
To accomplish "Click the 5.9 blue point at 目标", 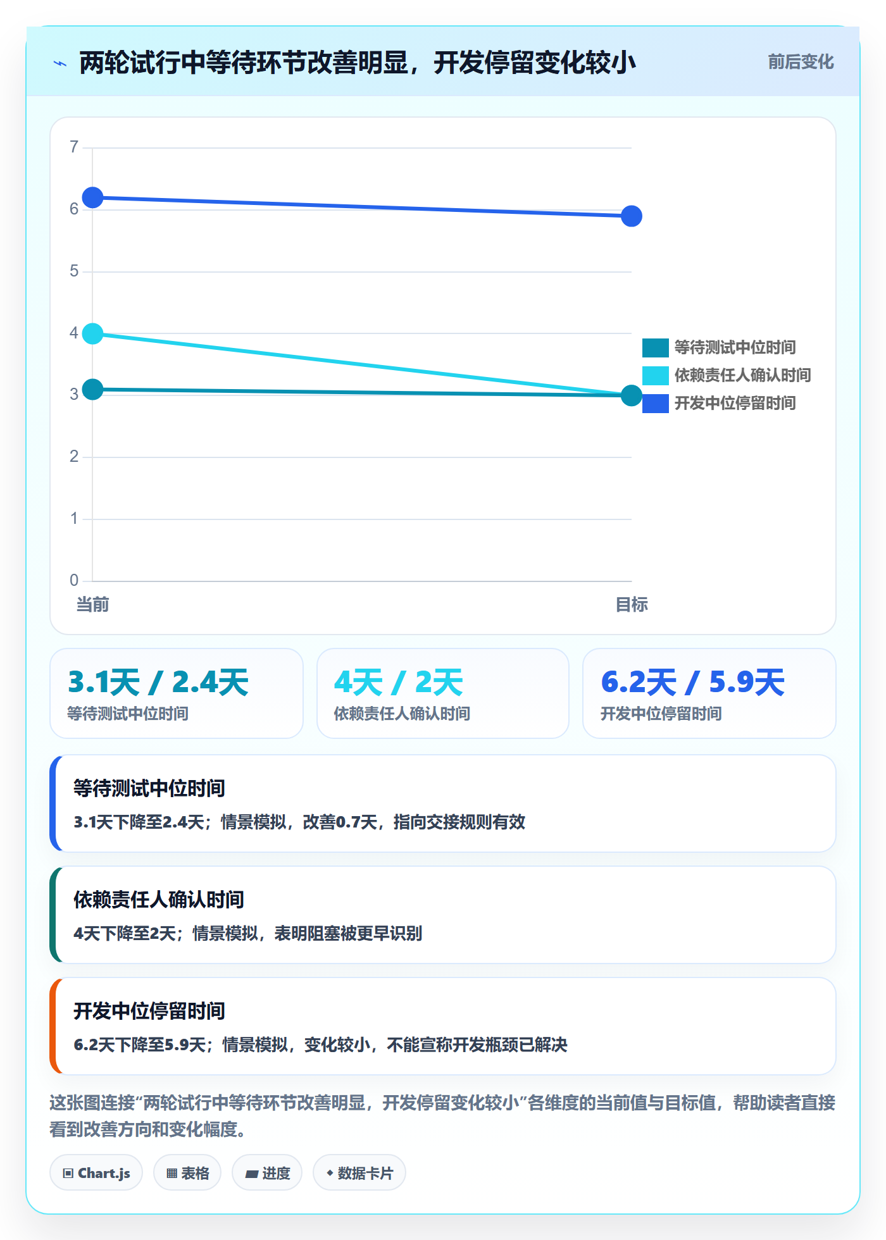I will pyautogui.click(x=632, y=216).
